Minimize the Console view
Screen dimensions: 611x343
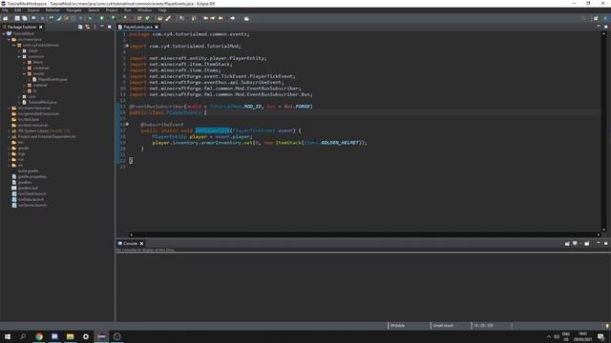pos(599,243)
